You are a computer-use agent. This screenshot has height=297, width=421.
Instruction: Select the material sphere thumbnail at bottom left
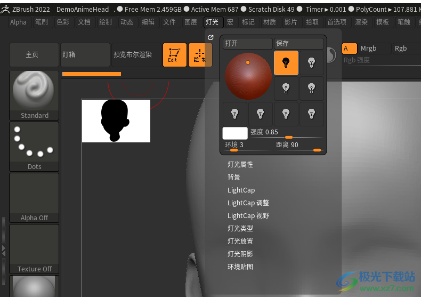click(x=34, y=286)
